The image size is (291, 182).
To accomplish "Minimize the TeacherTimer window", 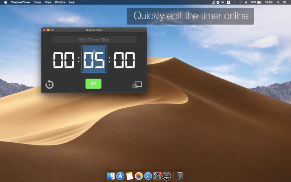I will click(x=48, y=30).
